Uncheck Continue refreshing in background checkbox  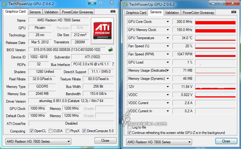click(130, 133)
